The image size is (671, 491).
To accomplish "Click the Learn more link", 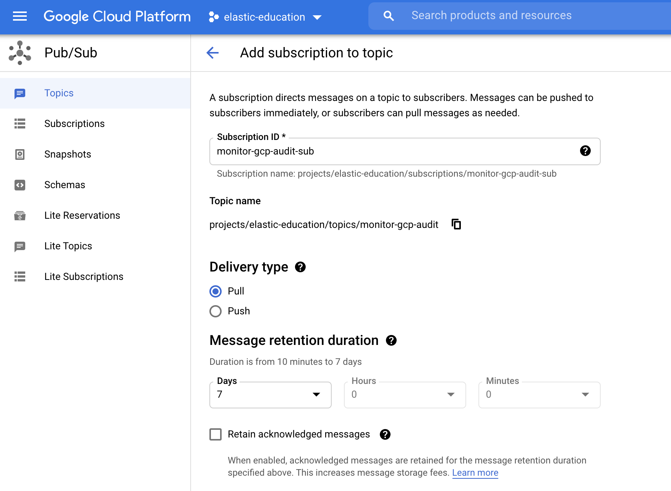I will (475, 473).
